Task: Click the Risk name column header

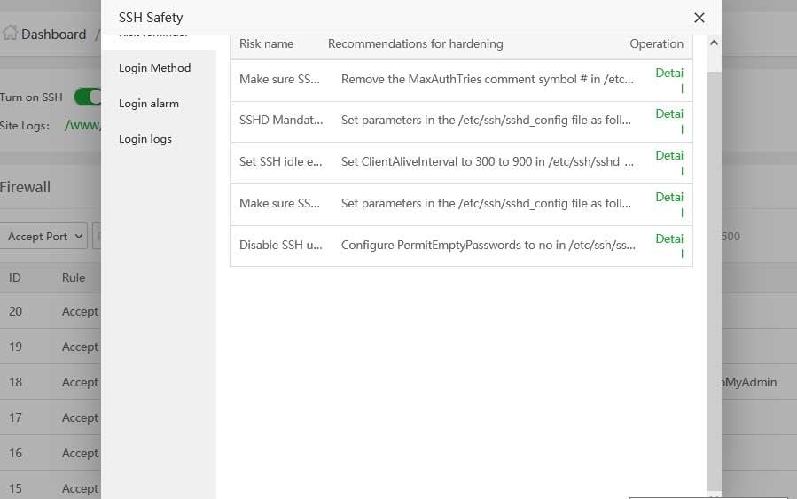Action: tap(266, 43)
